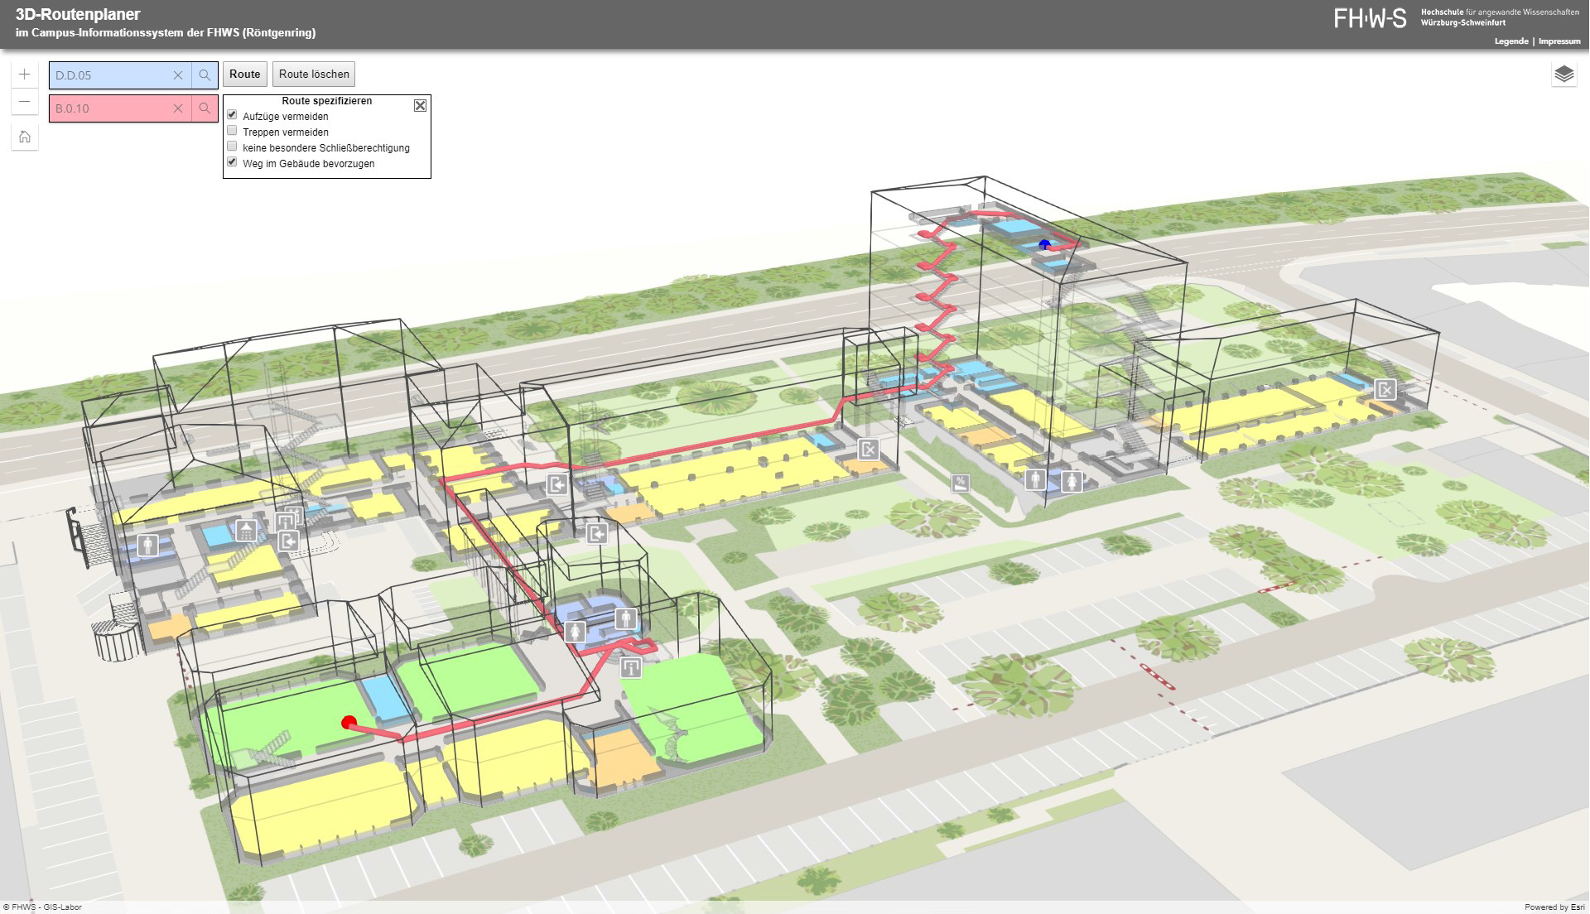The height and width of the screenshot is (914, 1590).
Task: Clear the red B.0.10 search field
Action: coord(178,108)
